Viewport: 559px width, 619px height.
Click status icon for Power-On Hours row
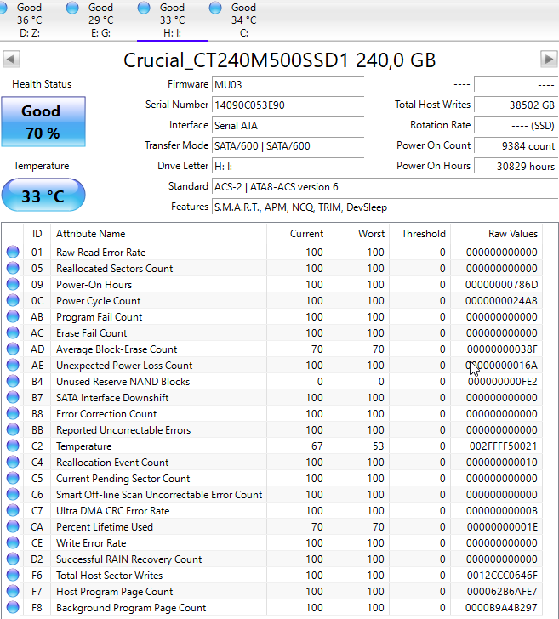point(13,284)
